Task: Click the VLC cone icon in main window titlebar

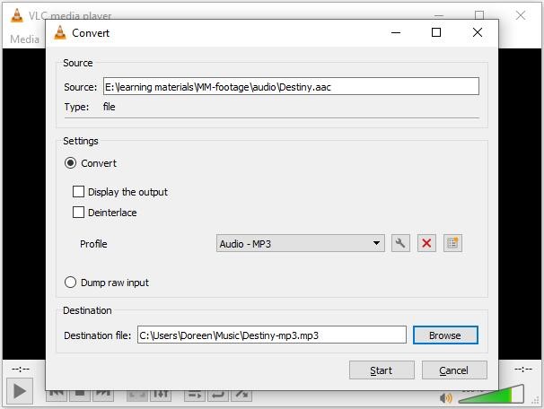Action: [x=16, y=15]
